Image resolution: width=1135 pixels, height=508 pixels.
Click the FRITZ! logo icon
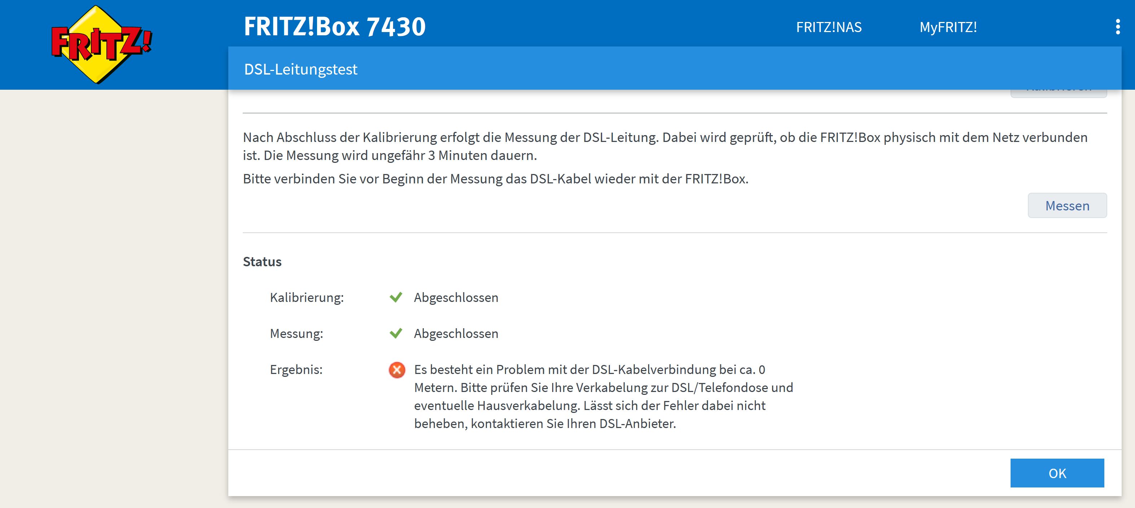(x=101, y=44)
